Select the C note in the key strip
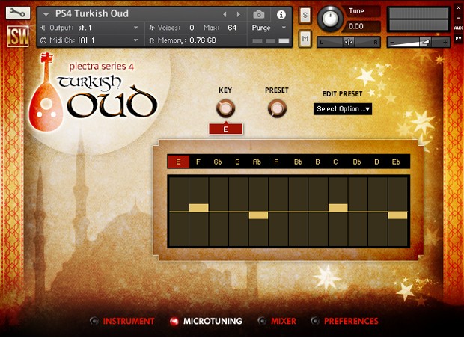The width and height of the screenshot is (464, 338). pos(335,162)
